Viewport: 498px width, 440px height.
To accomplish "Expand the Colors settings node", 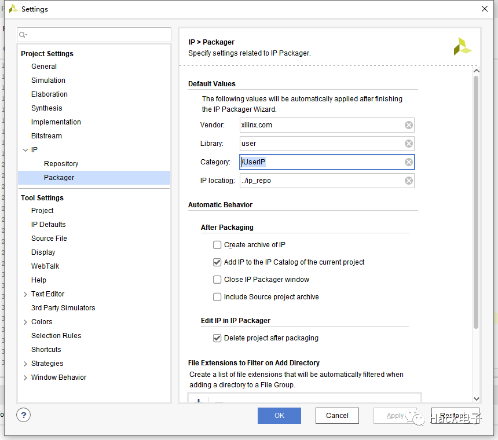I will coord(25,322).
